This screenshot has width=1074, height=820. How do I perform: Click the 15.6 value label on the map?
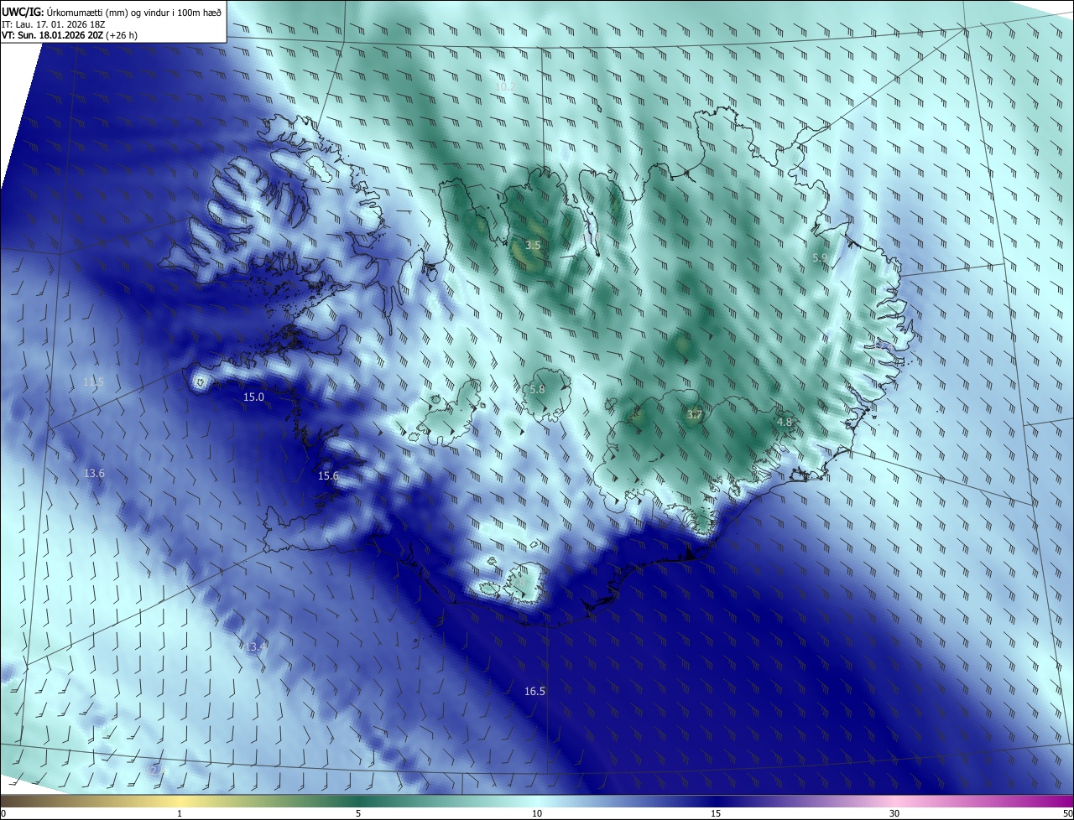point(328,475)
